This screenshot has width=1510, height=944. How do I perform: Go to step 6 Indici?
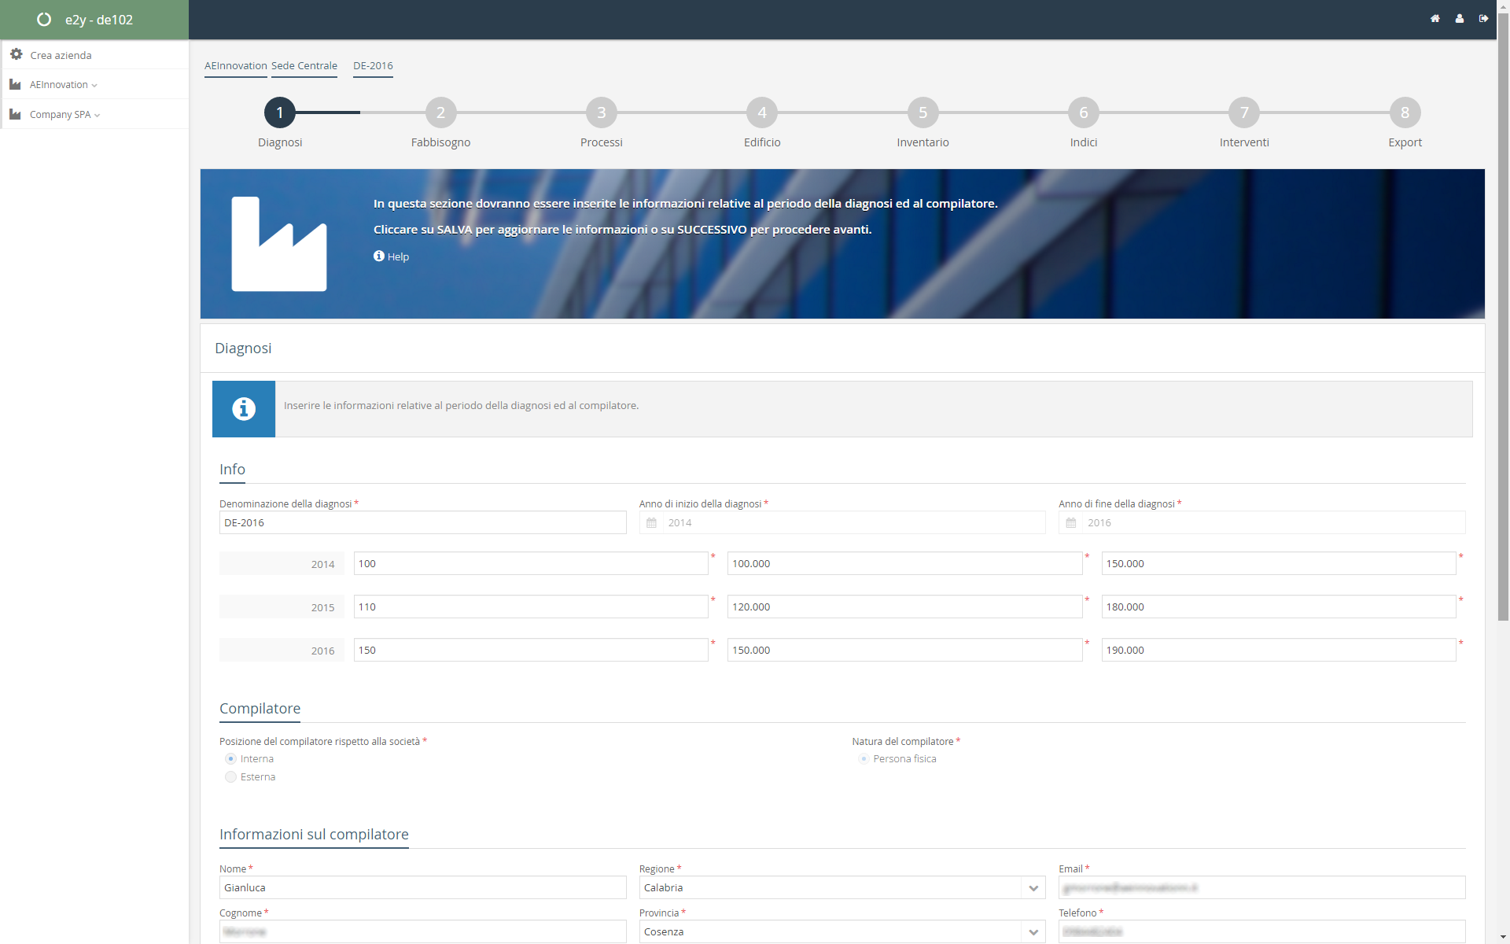(x=1084, y=112)
